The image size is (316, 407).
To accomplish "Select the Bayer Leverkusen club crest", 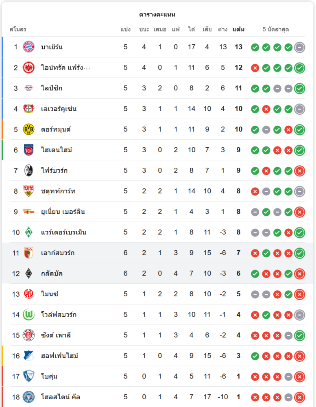I will point(28,109).
